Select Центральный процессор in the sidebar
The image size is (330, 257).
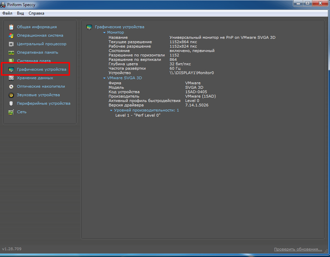pos(42,44)
